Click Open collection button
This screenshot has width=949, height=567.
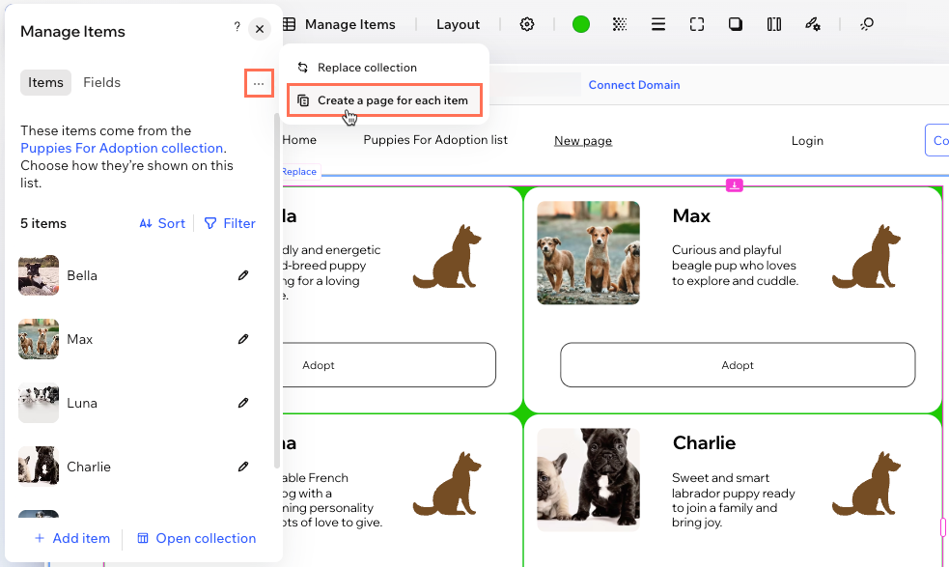197,539
